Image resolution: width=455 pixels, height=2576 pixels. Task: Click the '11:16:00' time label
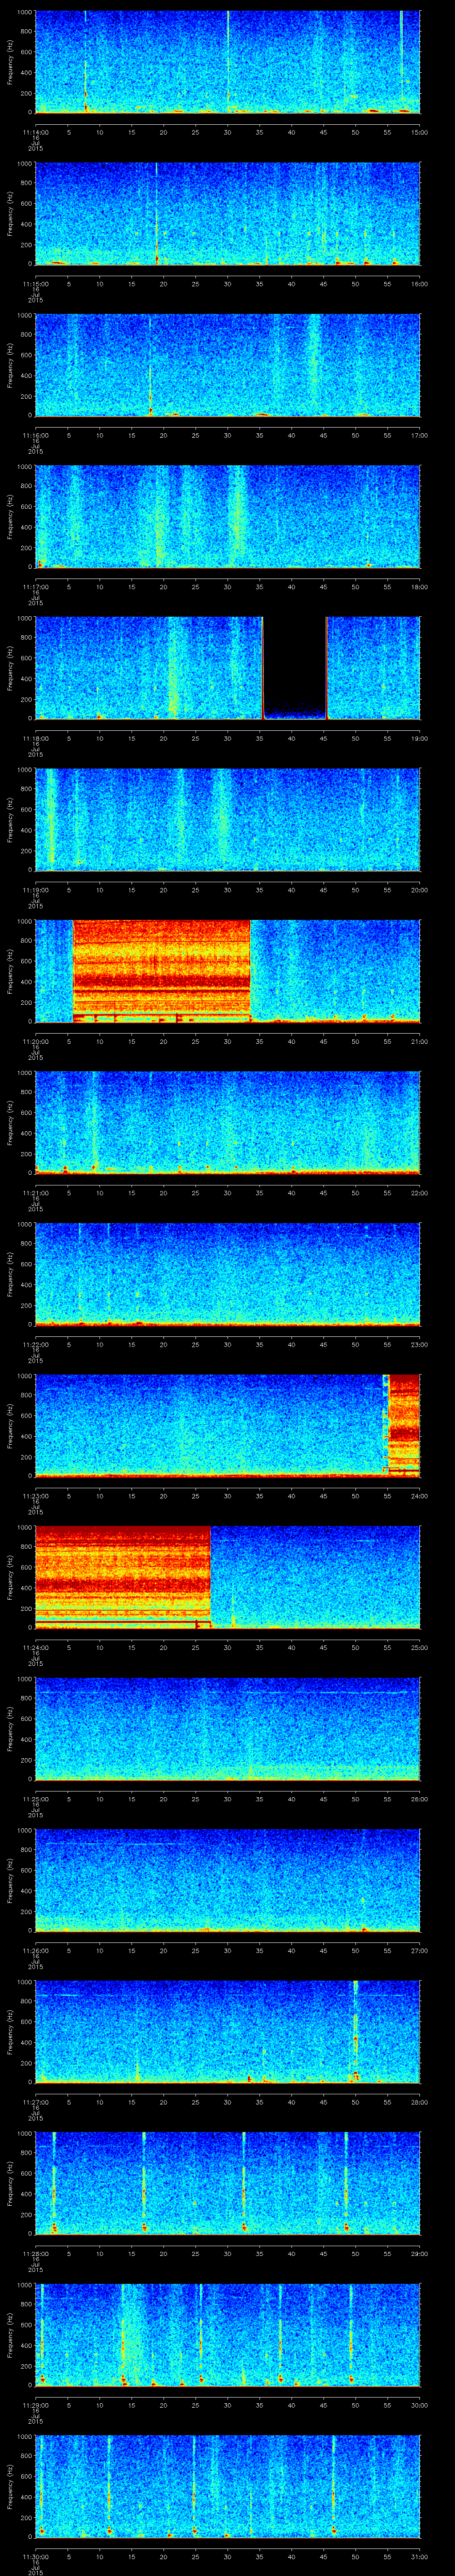[x=36, y=435]
